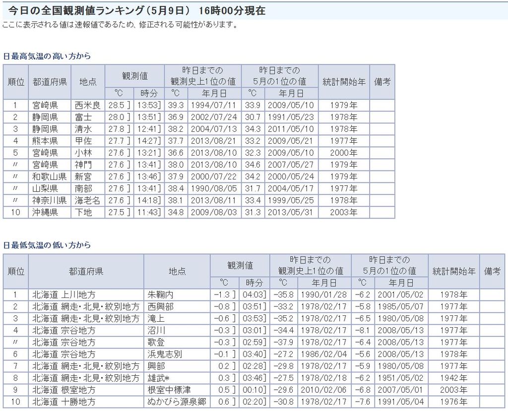Click the 雄武* location cell
508x411 pixels.
pos(160,378)
